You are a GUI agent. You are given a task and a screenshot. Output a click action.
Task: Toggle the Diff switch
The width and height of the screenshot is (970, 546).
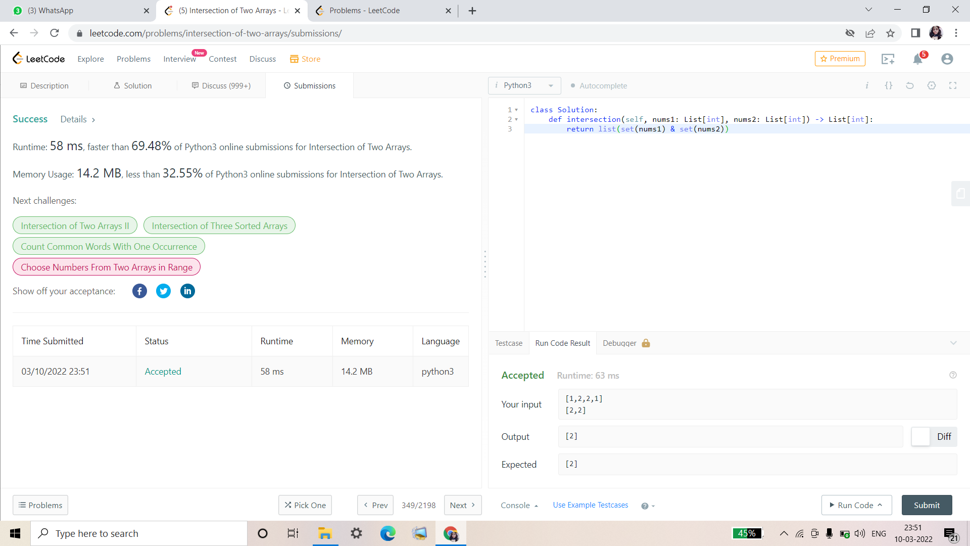tap(934, 437)
